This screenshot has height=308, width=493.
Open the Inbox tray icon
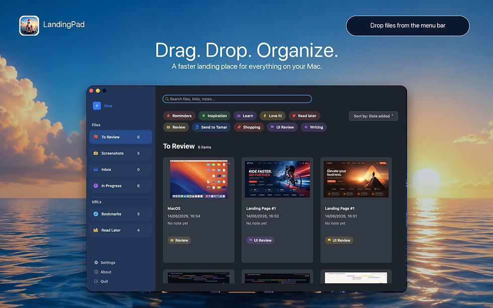pyautogui.click(x=96, y=169)
